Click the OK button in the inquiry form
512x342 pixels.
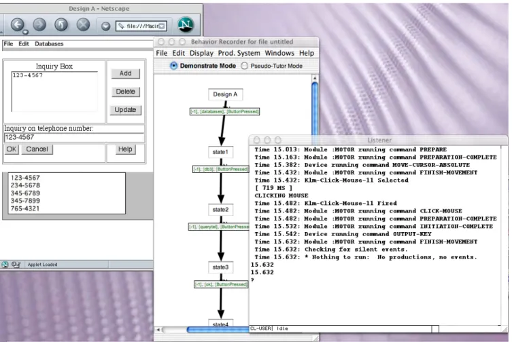[12, 149]
